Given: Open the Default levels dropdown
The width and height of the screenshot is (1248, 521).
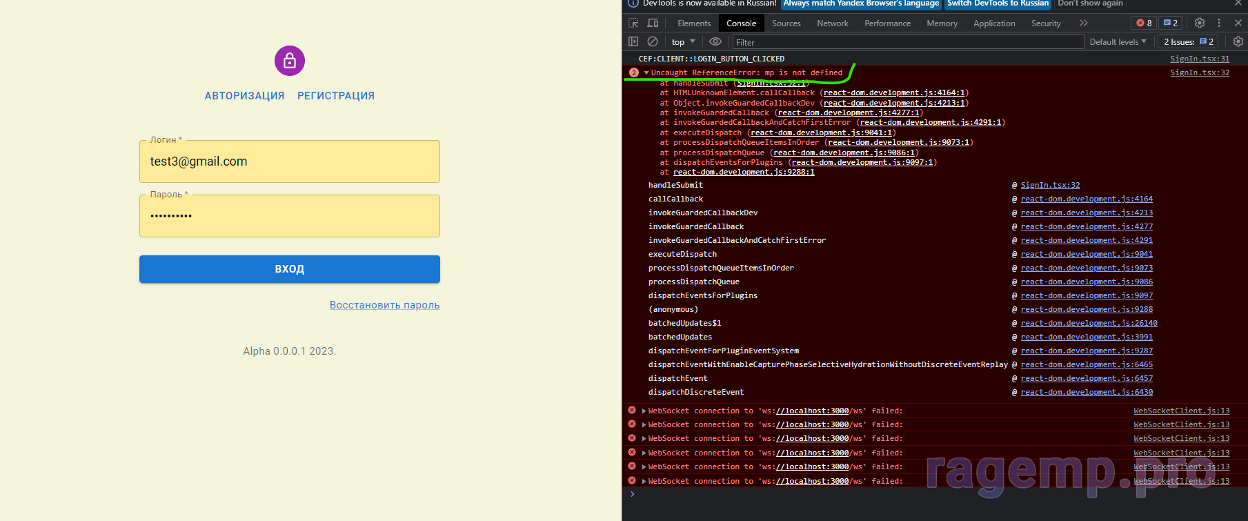Looking at the screenshot, I should coord(1118,42).
